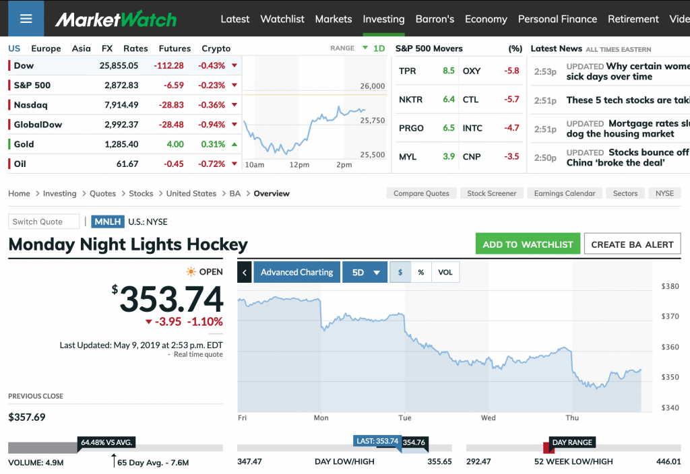Screen dimensions: 690x474
Task: Click the Nasdaq down arrow indicator
Action: click(234, 104)
